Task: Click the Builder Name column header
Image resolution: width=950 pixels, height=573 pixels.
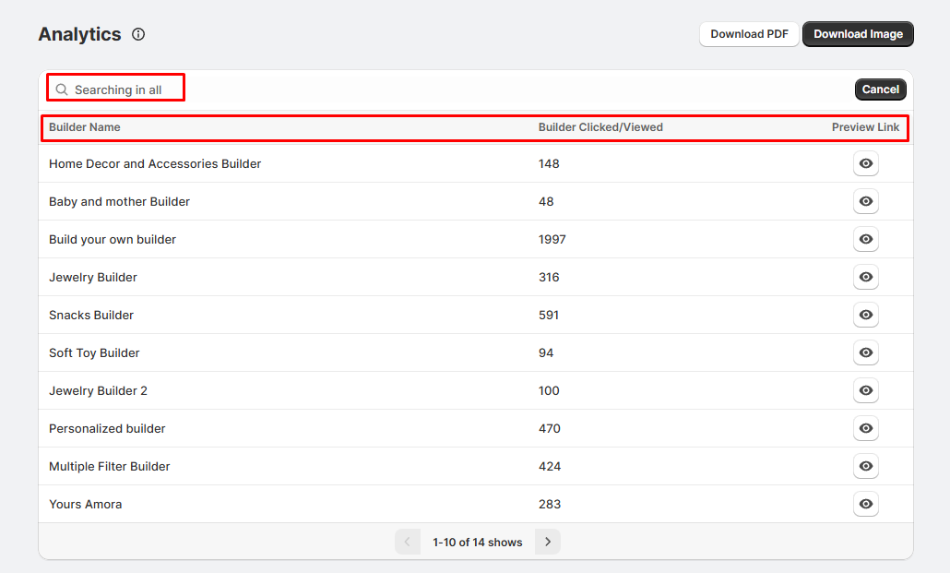Action: tap(85, 127)
